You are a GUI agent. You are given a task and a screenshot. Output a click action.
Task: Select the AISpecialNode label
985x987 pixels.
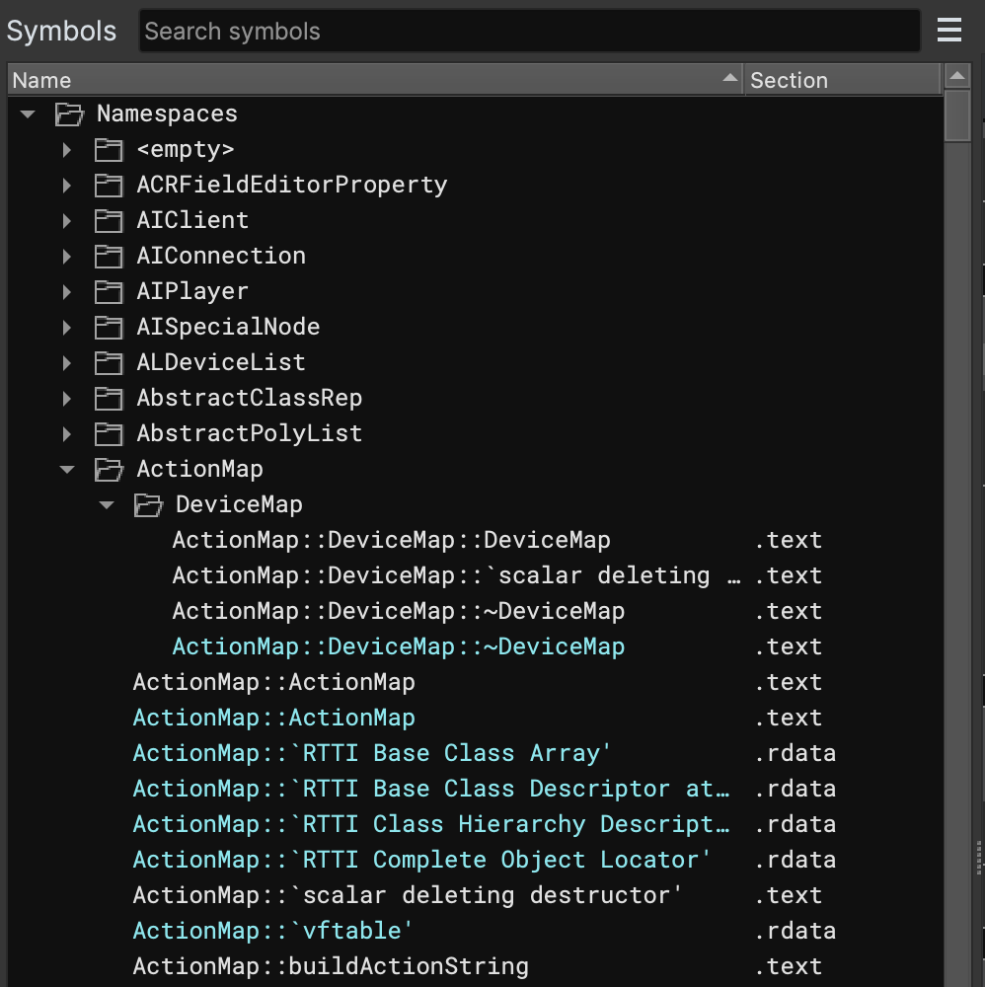coord(228,327)
